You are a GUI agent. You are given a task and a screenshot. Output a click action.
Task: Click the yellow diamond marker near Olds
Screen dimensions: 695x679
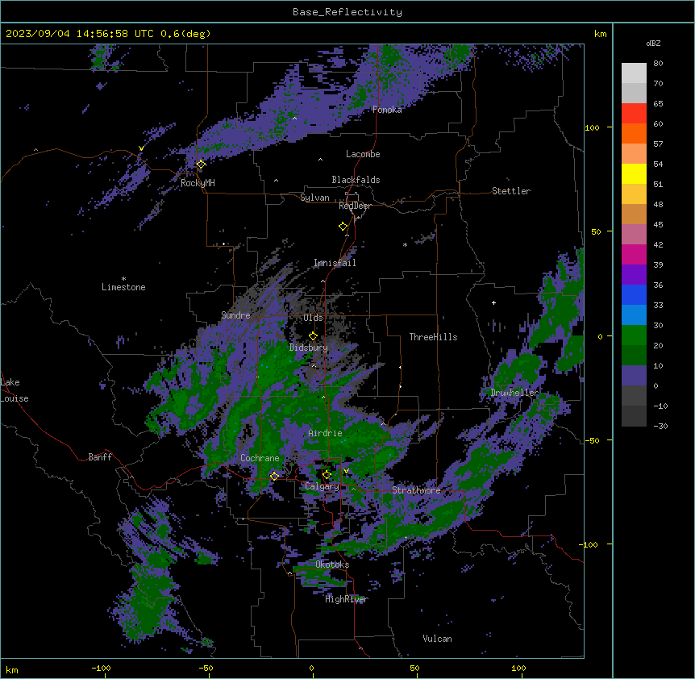(313, 336)
